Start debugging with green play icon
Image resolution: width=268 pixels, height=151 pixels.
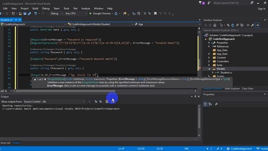click(90, 13)
